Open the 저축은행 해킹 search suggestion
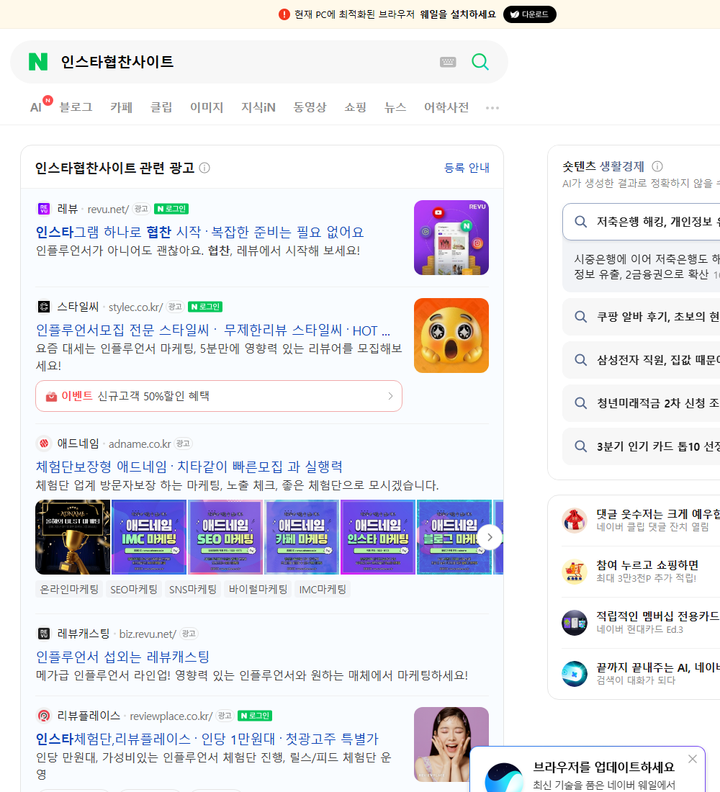Screen dimensions: 720x792 (x=642, y=222)
